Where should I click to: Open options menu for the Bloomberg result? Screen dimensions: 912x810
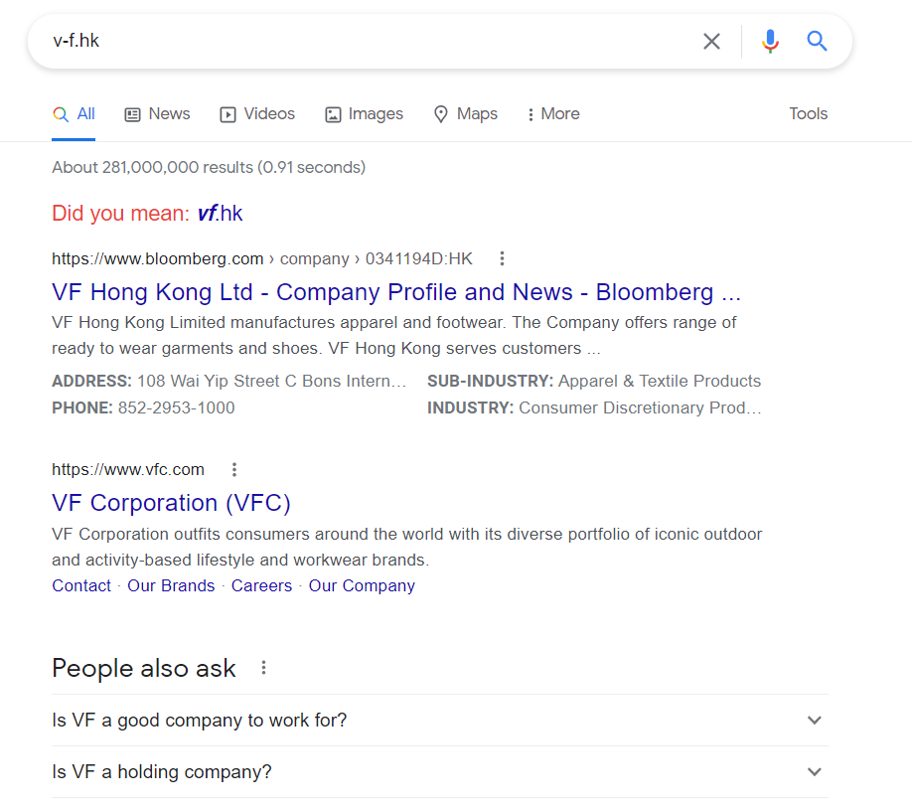click(x=502, y=258)
